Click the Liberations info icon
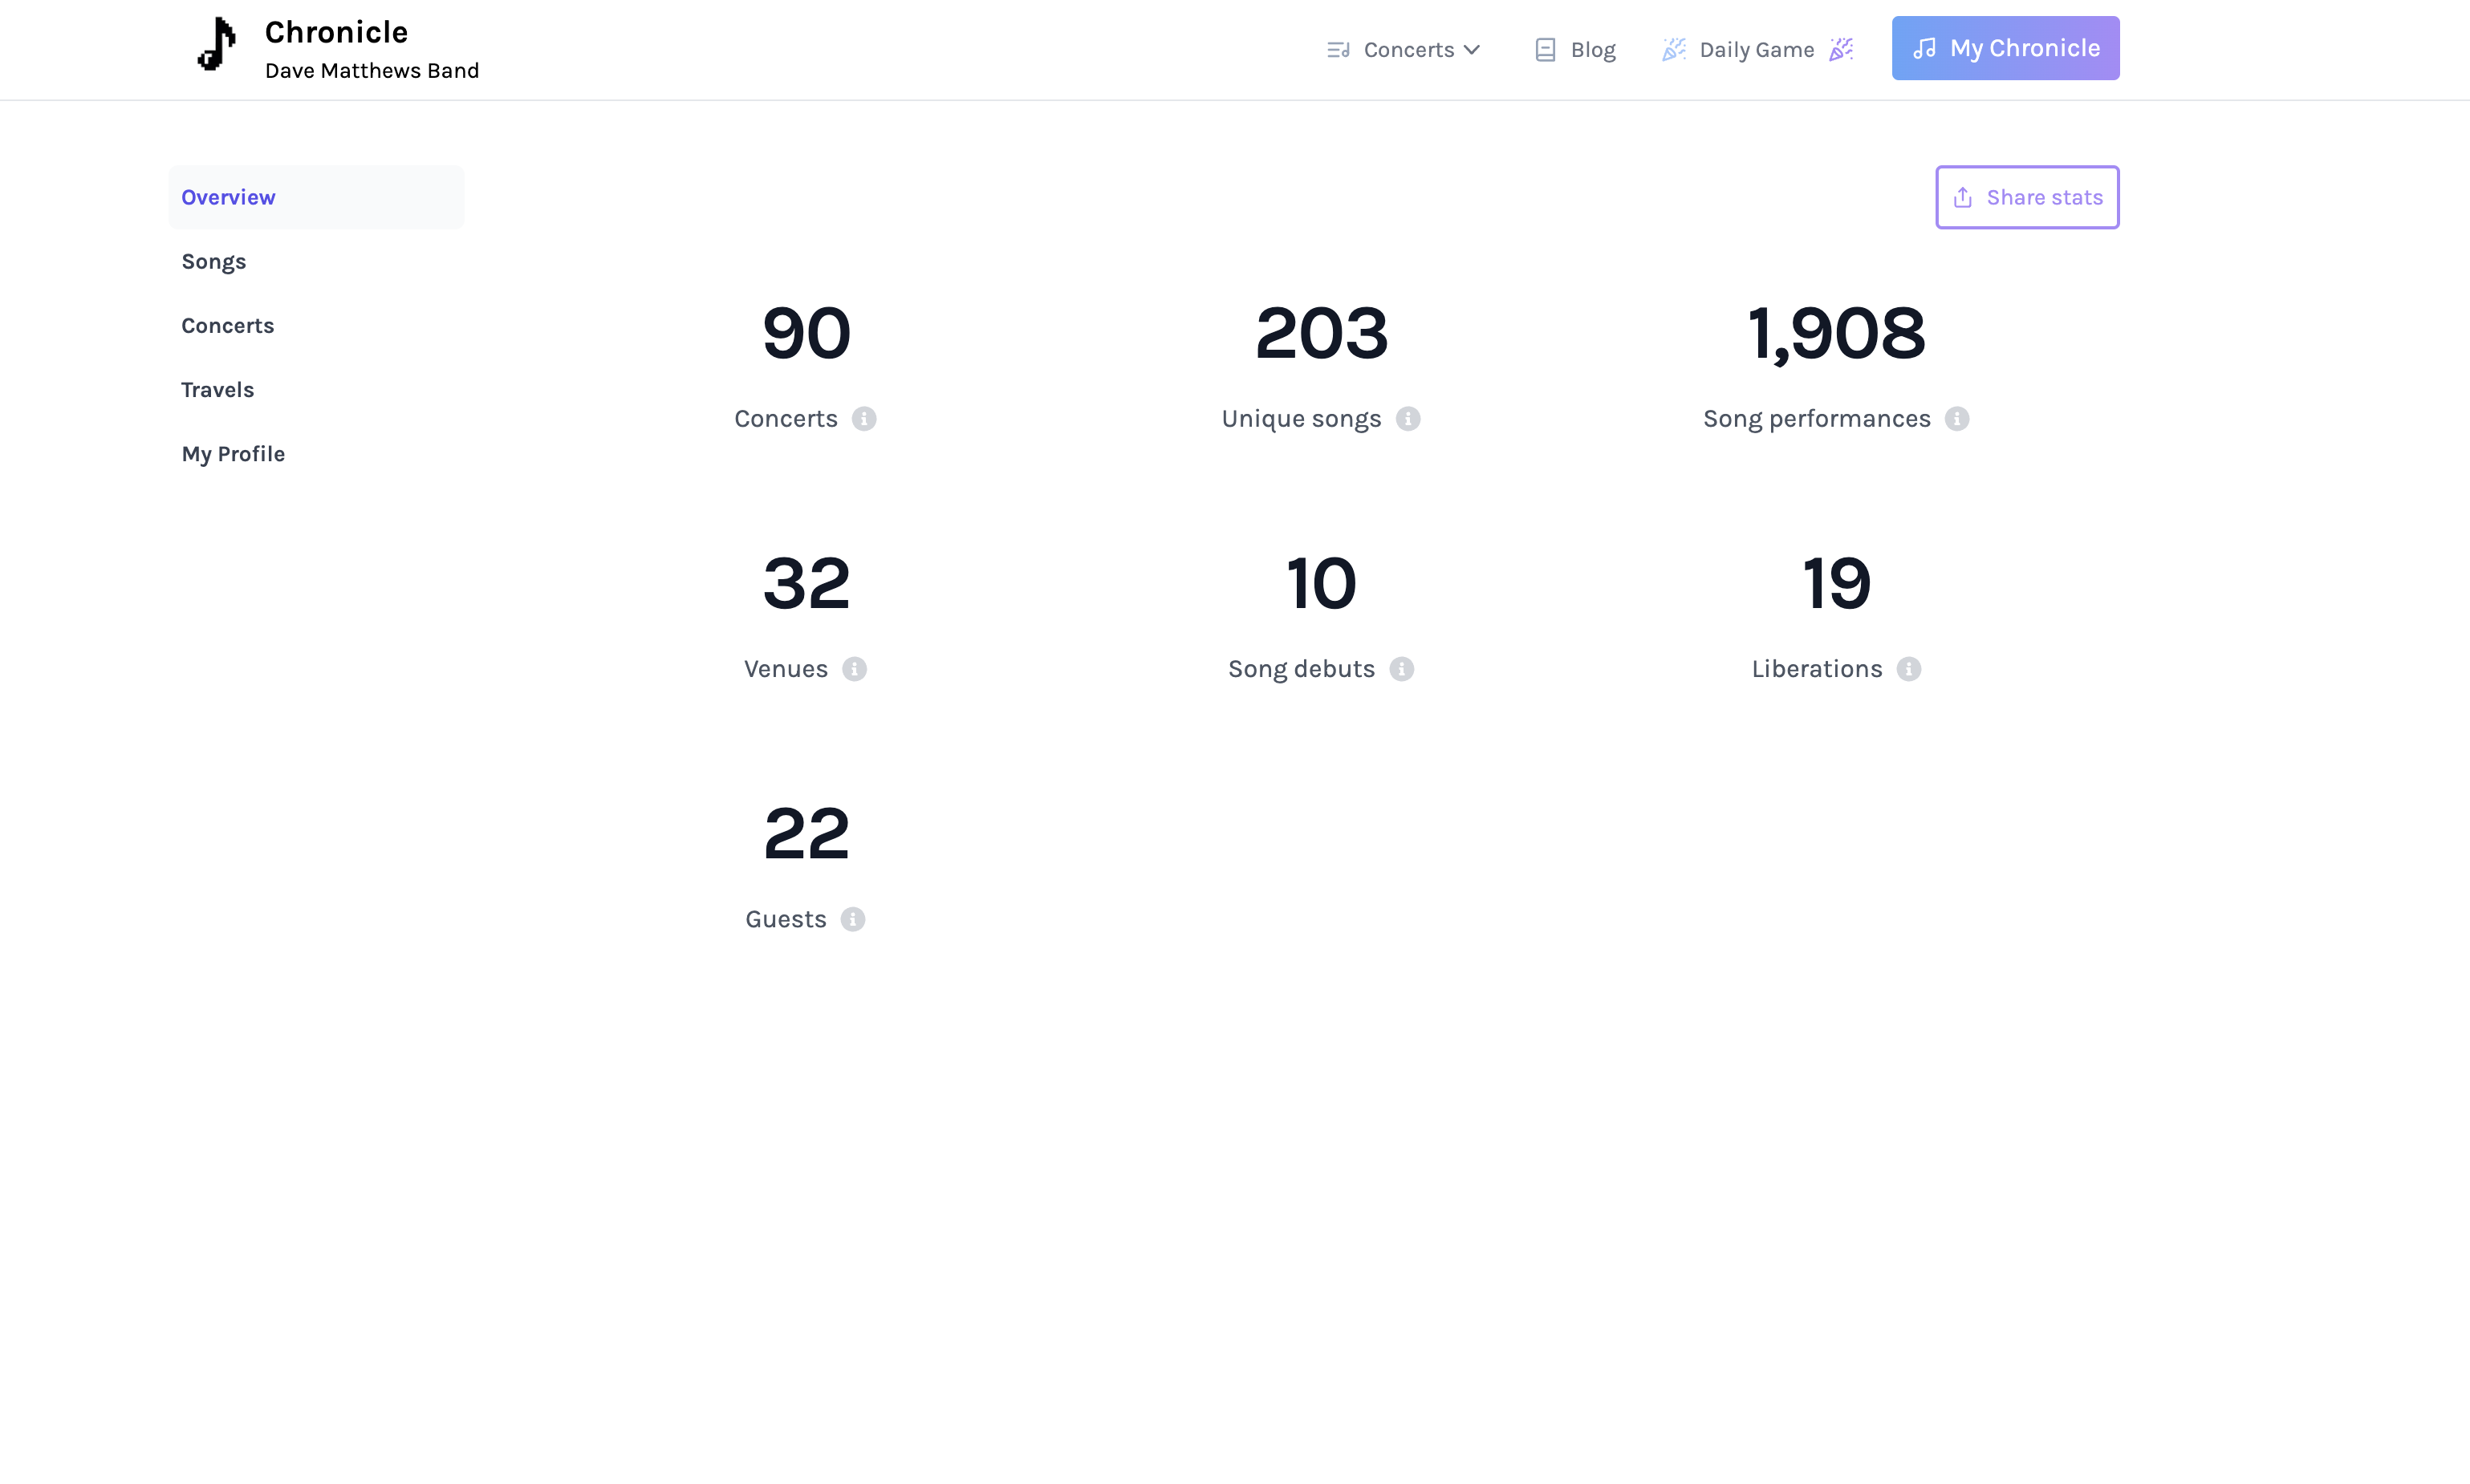 (1907, 669)
